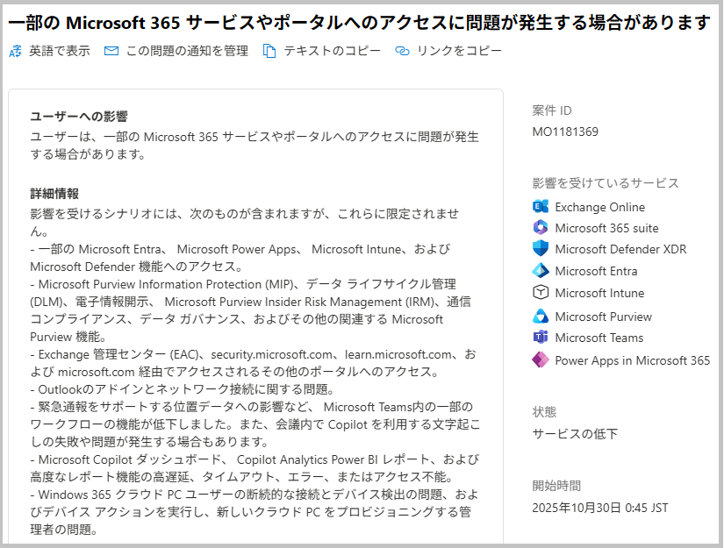Screen dimensions: 724x548
Task: Click the 開始時間 heading
Action: [x=556, y=486]
